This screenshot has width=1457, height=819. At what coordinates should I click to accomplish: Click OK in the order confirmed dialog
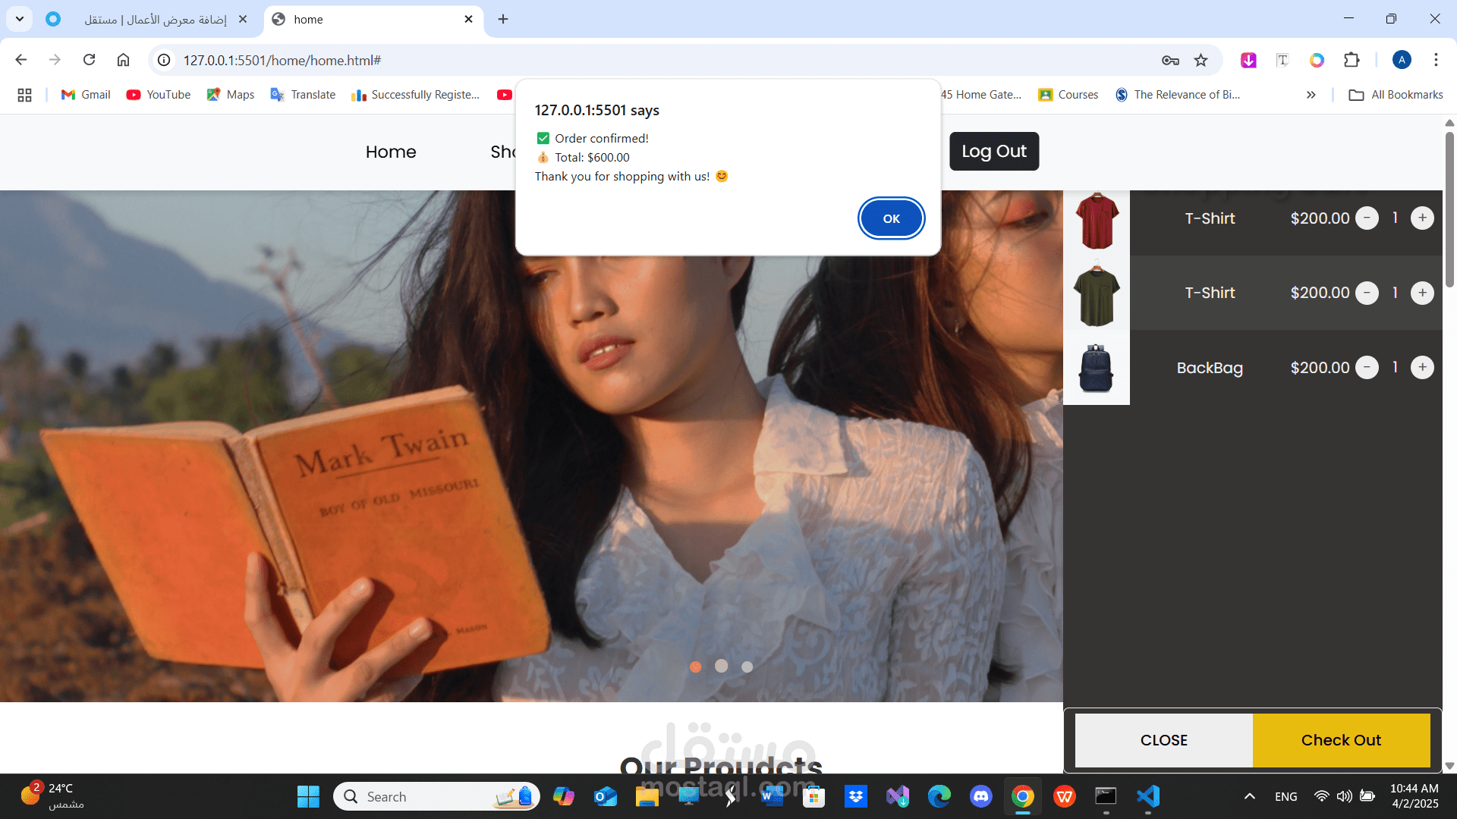(891, 218)
